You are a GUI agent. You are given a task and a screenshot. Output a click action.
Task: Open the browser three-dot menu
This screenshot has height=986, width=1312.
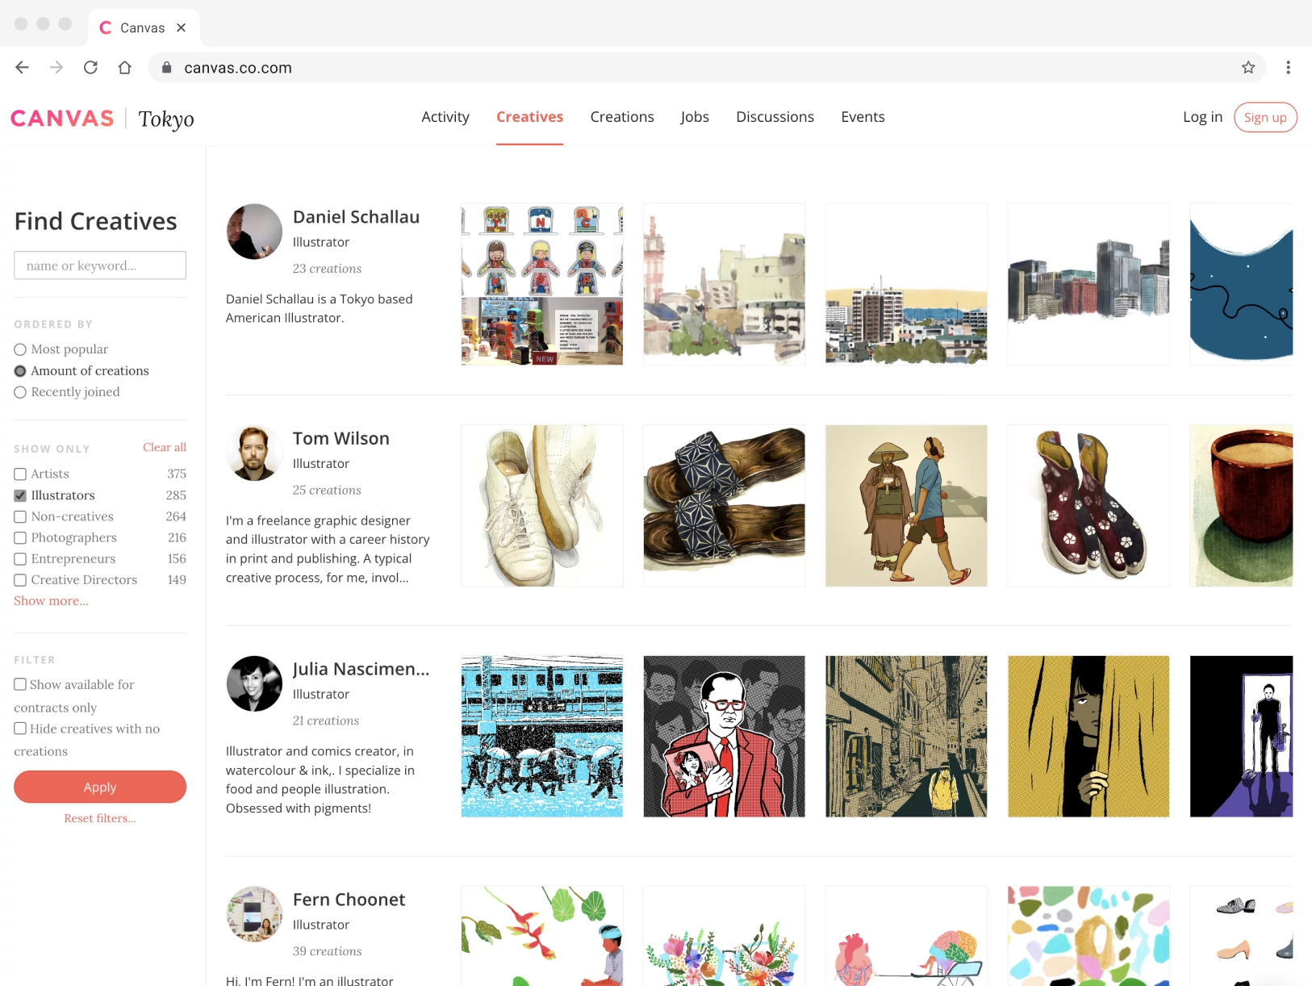pos(1289,68)
